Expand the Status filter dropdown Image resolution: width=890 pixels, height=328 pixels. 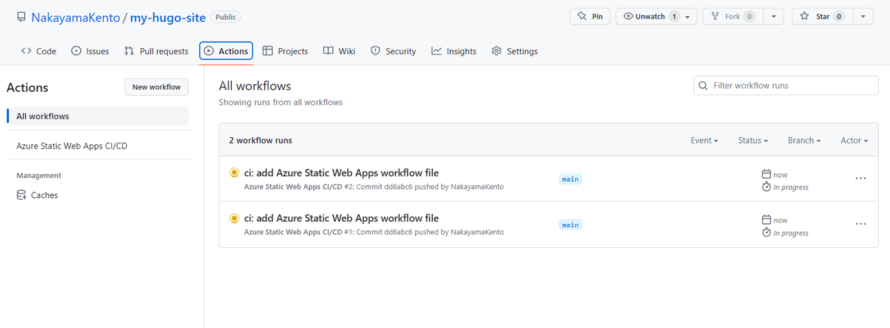753,141
